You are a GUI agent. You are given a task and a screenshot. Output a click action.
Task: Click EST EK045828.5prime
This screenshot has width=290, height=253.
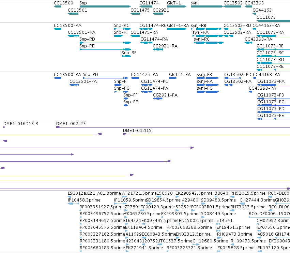click(236, 248)
